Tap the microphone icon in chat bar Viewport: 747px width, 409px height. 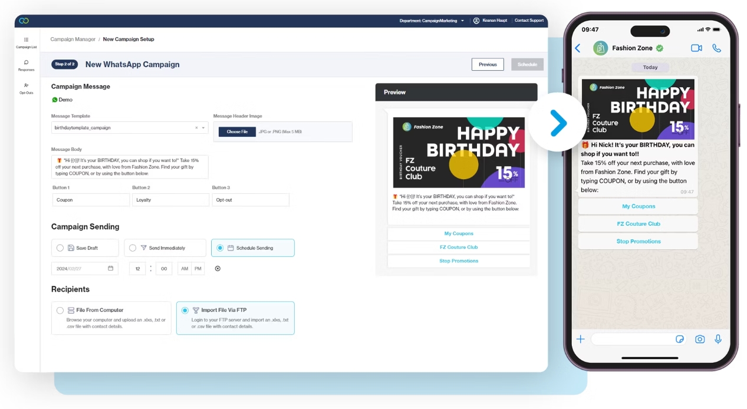pos(718,339)
